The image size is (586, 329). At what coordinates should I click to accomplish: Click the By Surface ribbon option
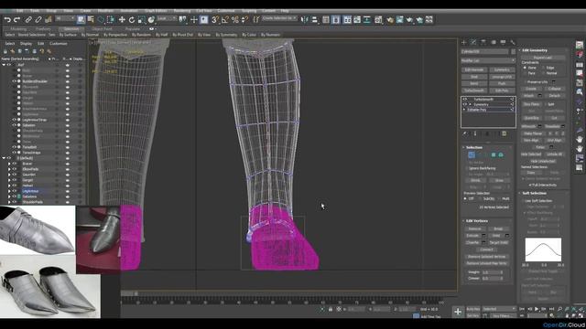(68, 35)
